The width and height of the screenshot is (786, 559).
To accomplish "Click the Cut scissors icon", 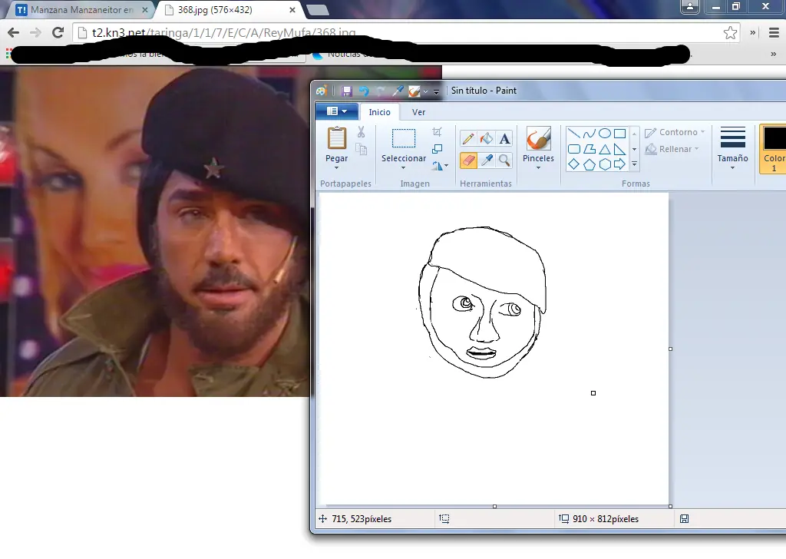I will 361,132.
